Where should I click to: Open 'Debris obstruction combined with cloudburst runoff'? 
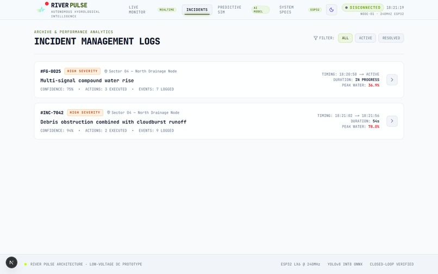tap(114, 122)
